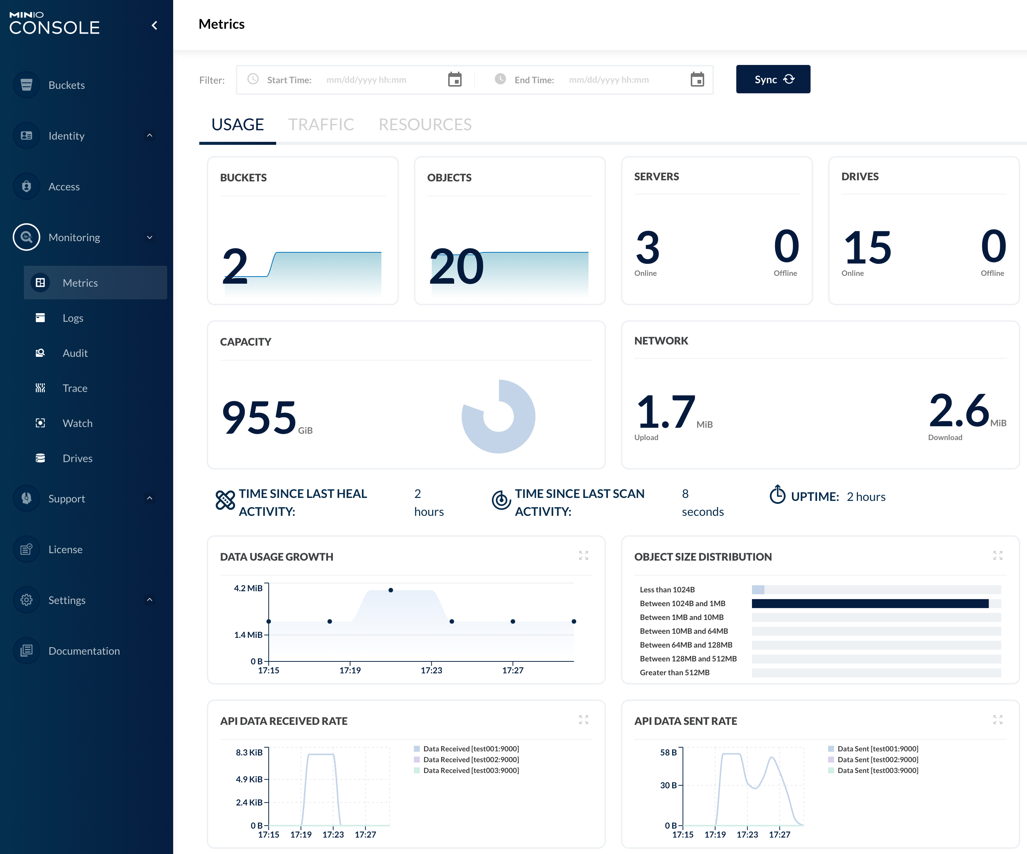Viewport: 1027px width, 854px height.
Task: Collapse the sidebar with the chevron icon
Action: tap(154, 25)
